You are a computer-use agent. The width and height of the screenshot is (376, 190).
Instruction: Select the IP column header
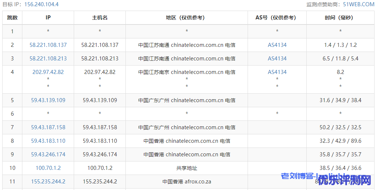48,18
